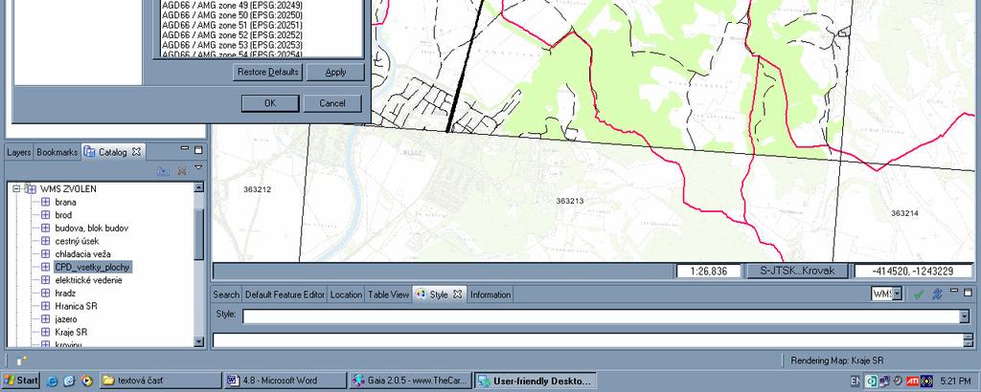Viewport: 981px width, 392px height.
Task: Click the stepper arrows on lower style field
Action: click(x=969, y=340)
